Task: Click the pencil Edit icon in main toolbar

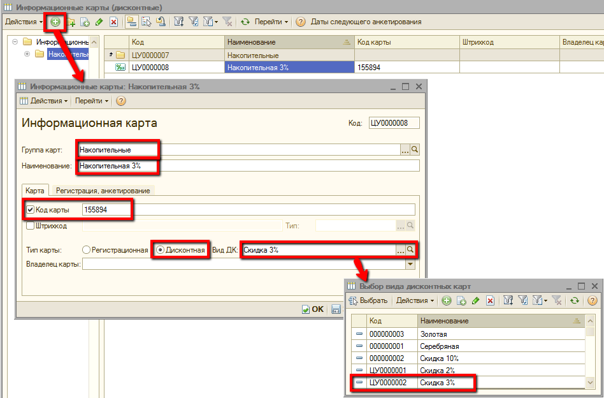Action: [x=99, y=22]
